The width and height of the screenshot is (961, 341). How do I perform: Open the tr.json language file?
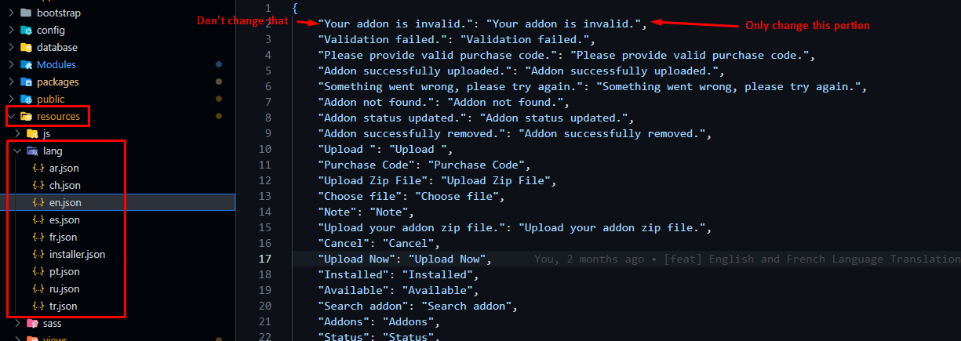pos(63,306)
